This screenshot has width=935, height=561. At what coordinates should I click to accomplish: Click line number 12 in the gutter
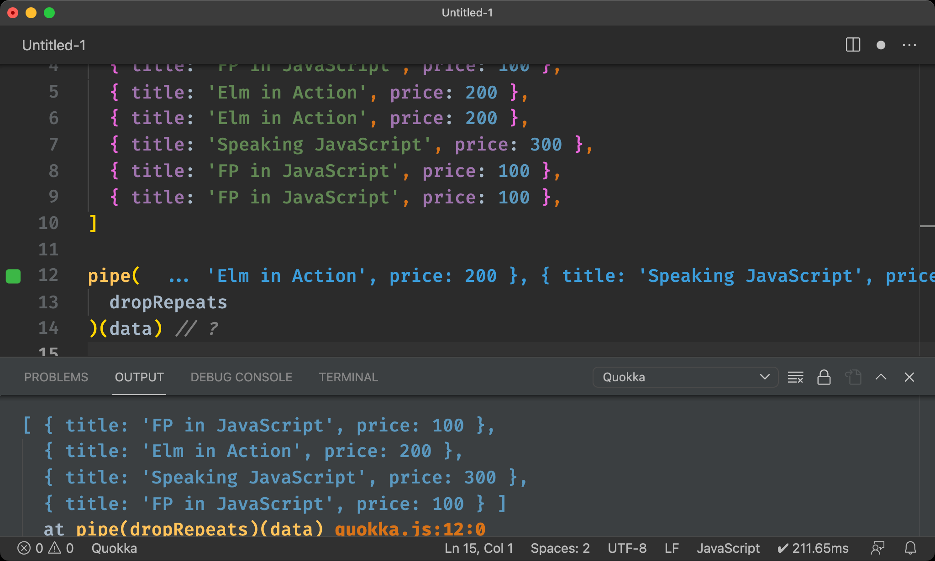click(48, 275)
